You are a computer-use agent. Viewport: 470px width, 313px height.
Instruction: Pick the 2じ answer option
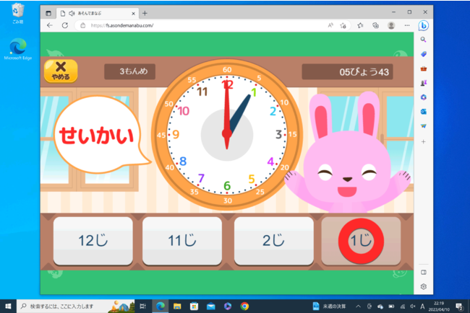[274, 241]
